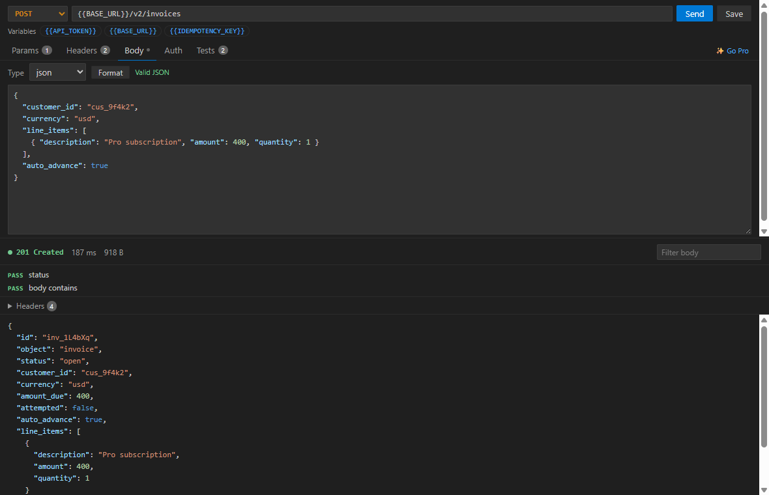
Task: Open the POST method dropdown
Action: pos(38,14)
